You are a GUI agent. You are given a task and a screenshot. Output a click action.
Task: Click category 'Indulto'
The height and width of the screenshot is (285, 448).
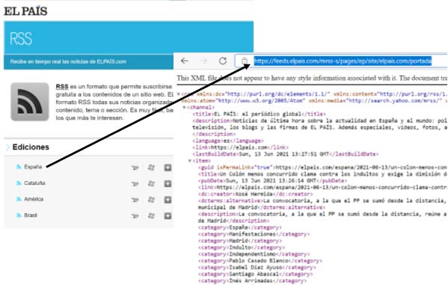[240, 248]
